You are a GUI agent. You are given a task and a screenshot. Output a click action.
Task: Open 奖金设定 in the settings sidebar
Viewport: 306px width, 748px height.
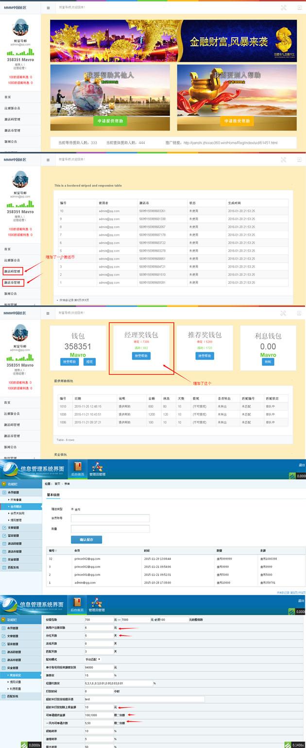(17, 675)
